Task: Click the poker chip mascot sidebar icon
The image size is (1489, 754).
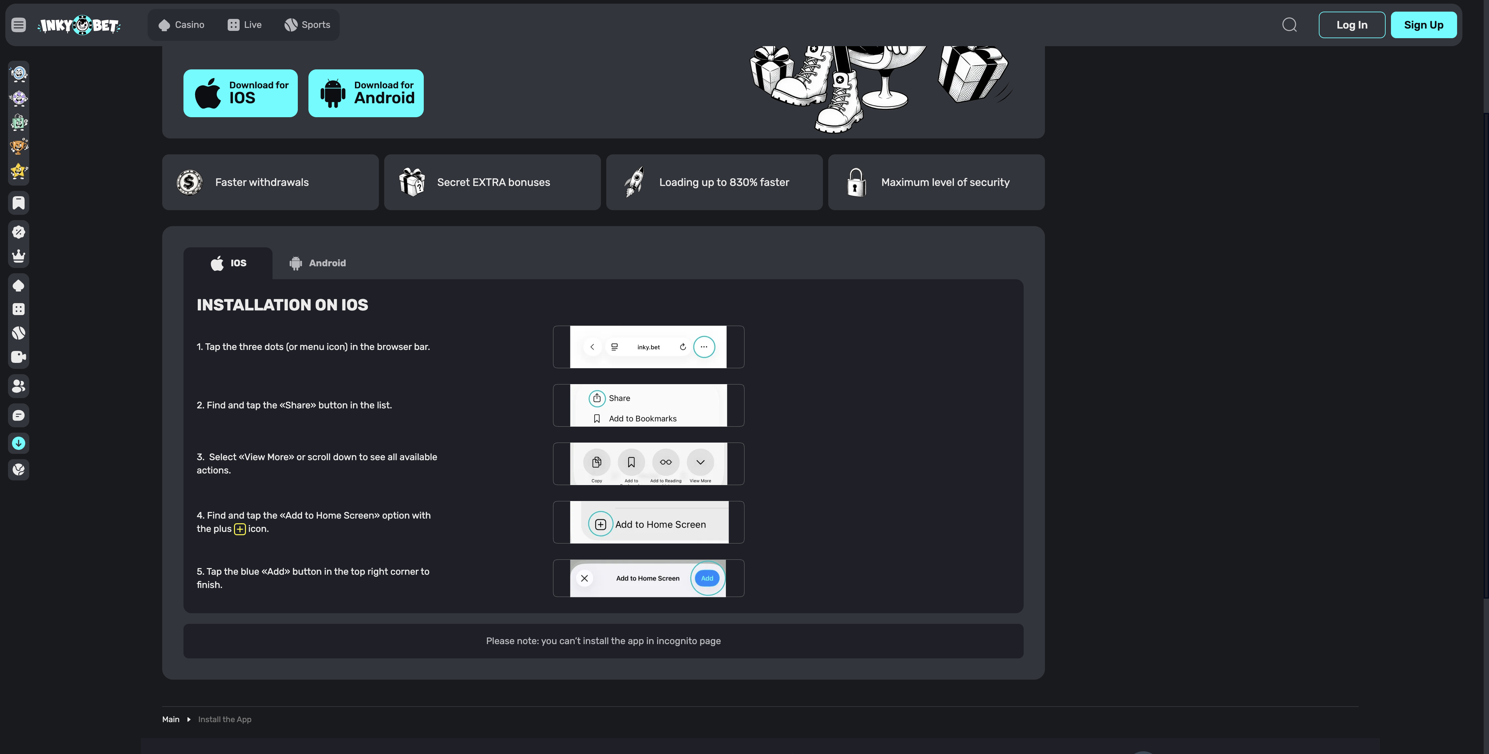Action: [x=19, y=73]
